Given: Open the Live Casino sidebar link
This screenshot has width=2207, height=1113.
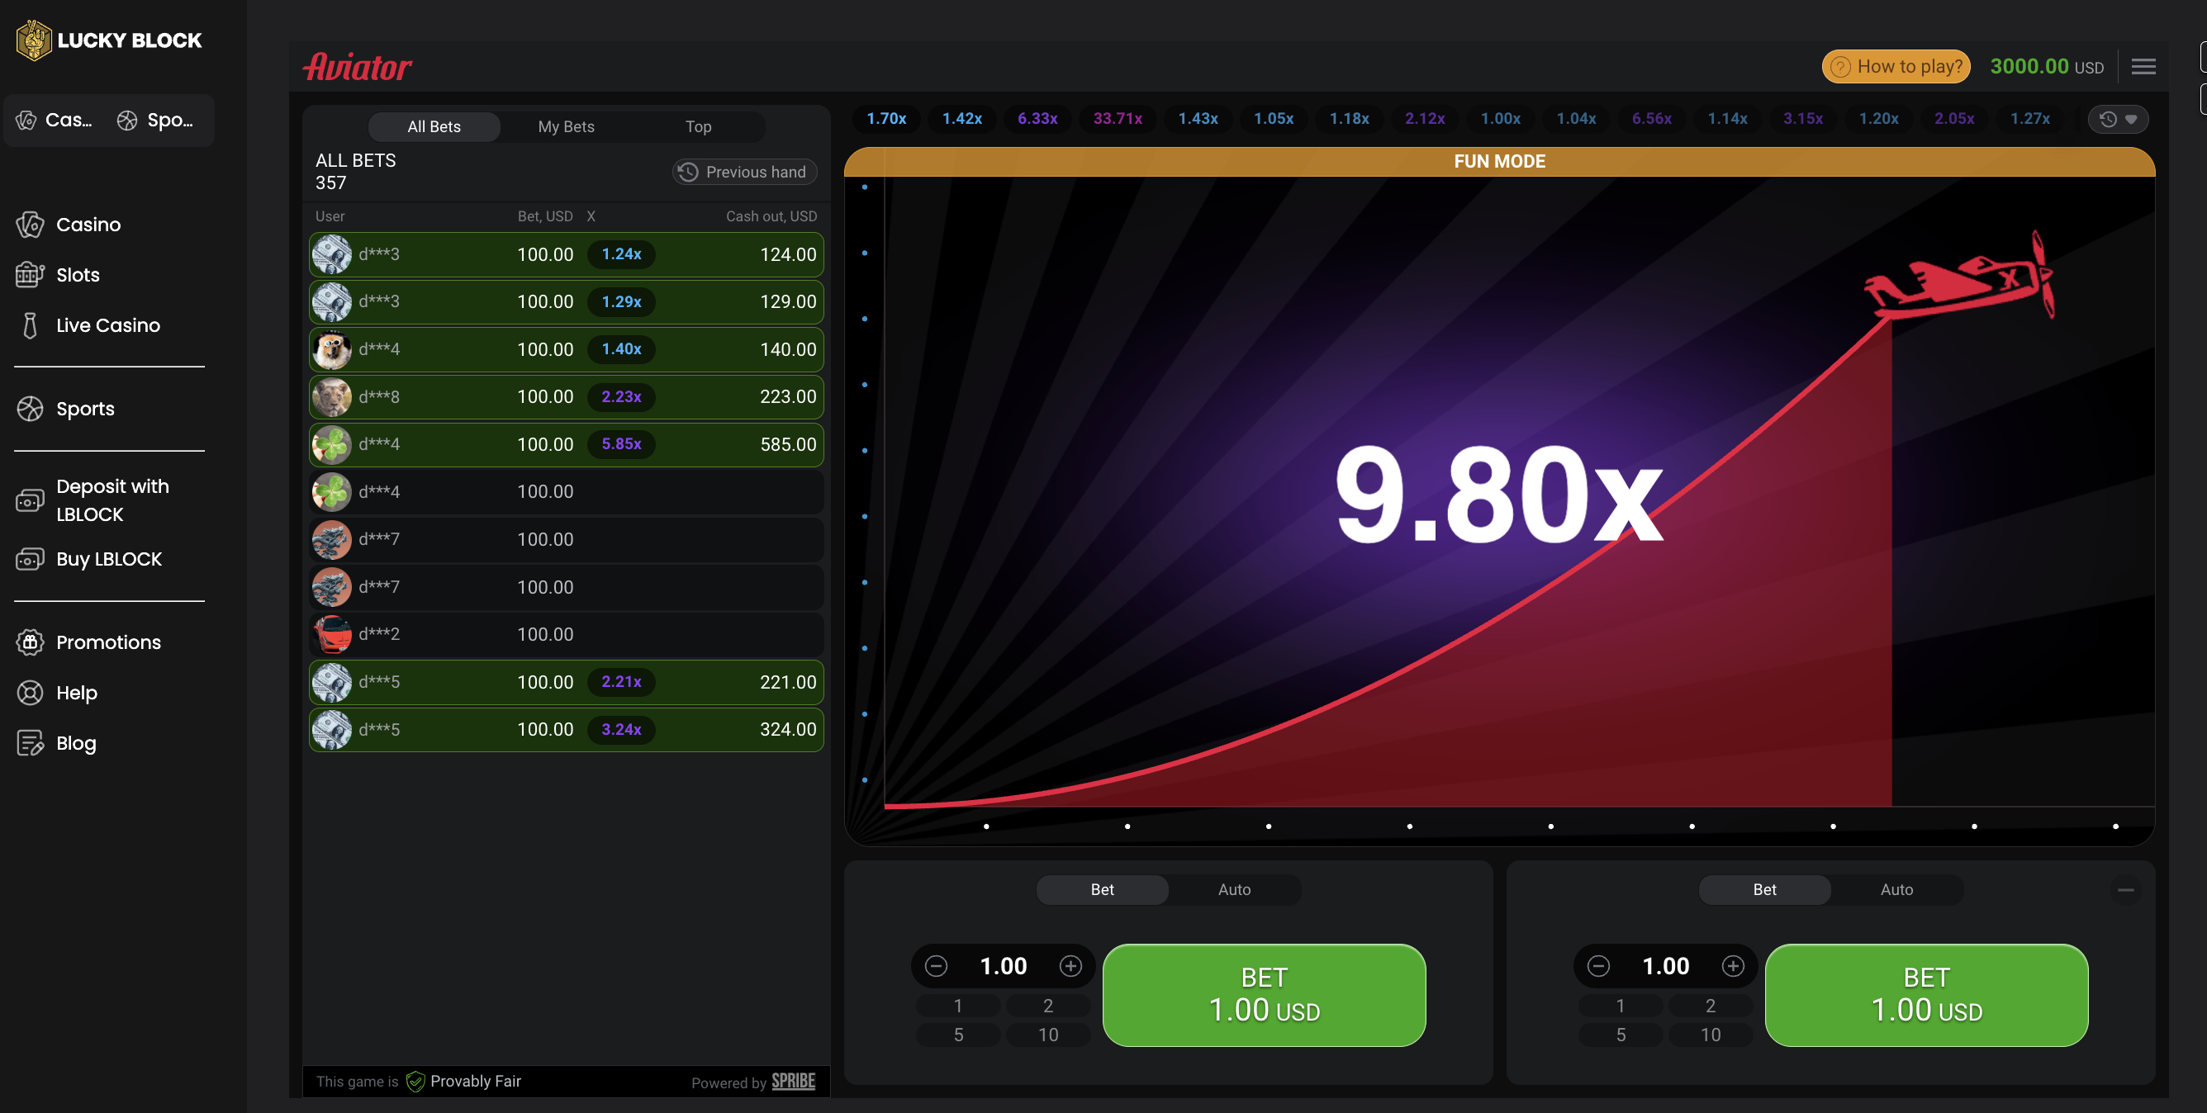Looking at the screenshot, I should pos(108,325).
